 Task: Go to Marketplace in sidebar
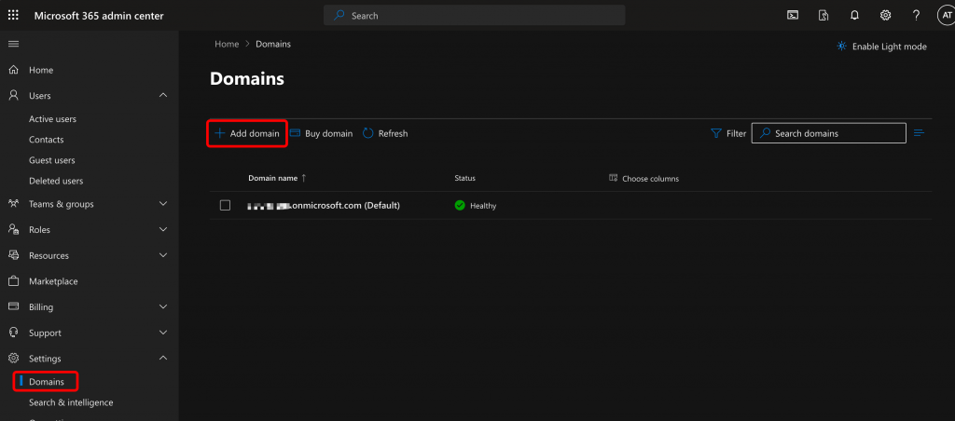[x=53, y=281]
